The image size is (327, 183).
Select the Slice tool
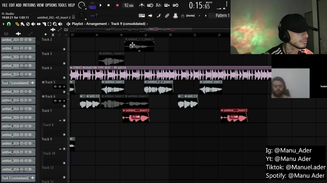pyautogui.click(x=44, y=24)
